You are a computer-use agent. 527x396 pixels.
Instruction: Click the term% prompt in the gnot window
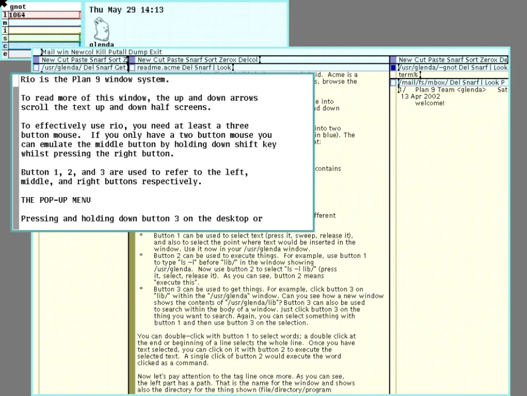(x=408, y=75)
